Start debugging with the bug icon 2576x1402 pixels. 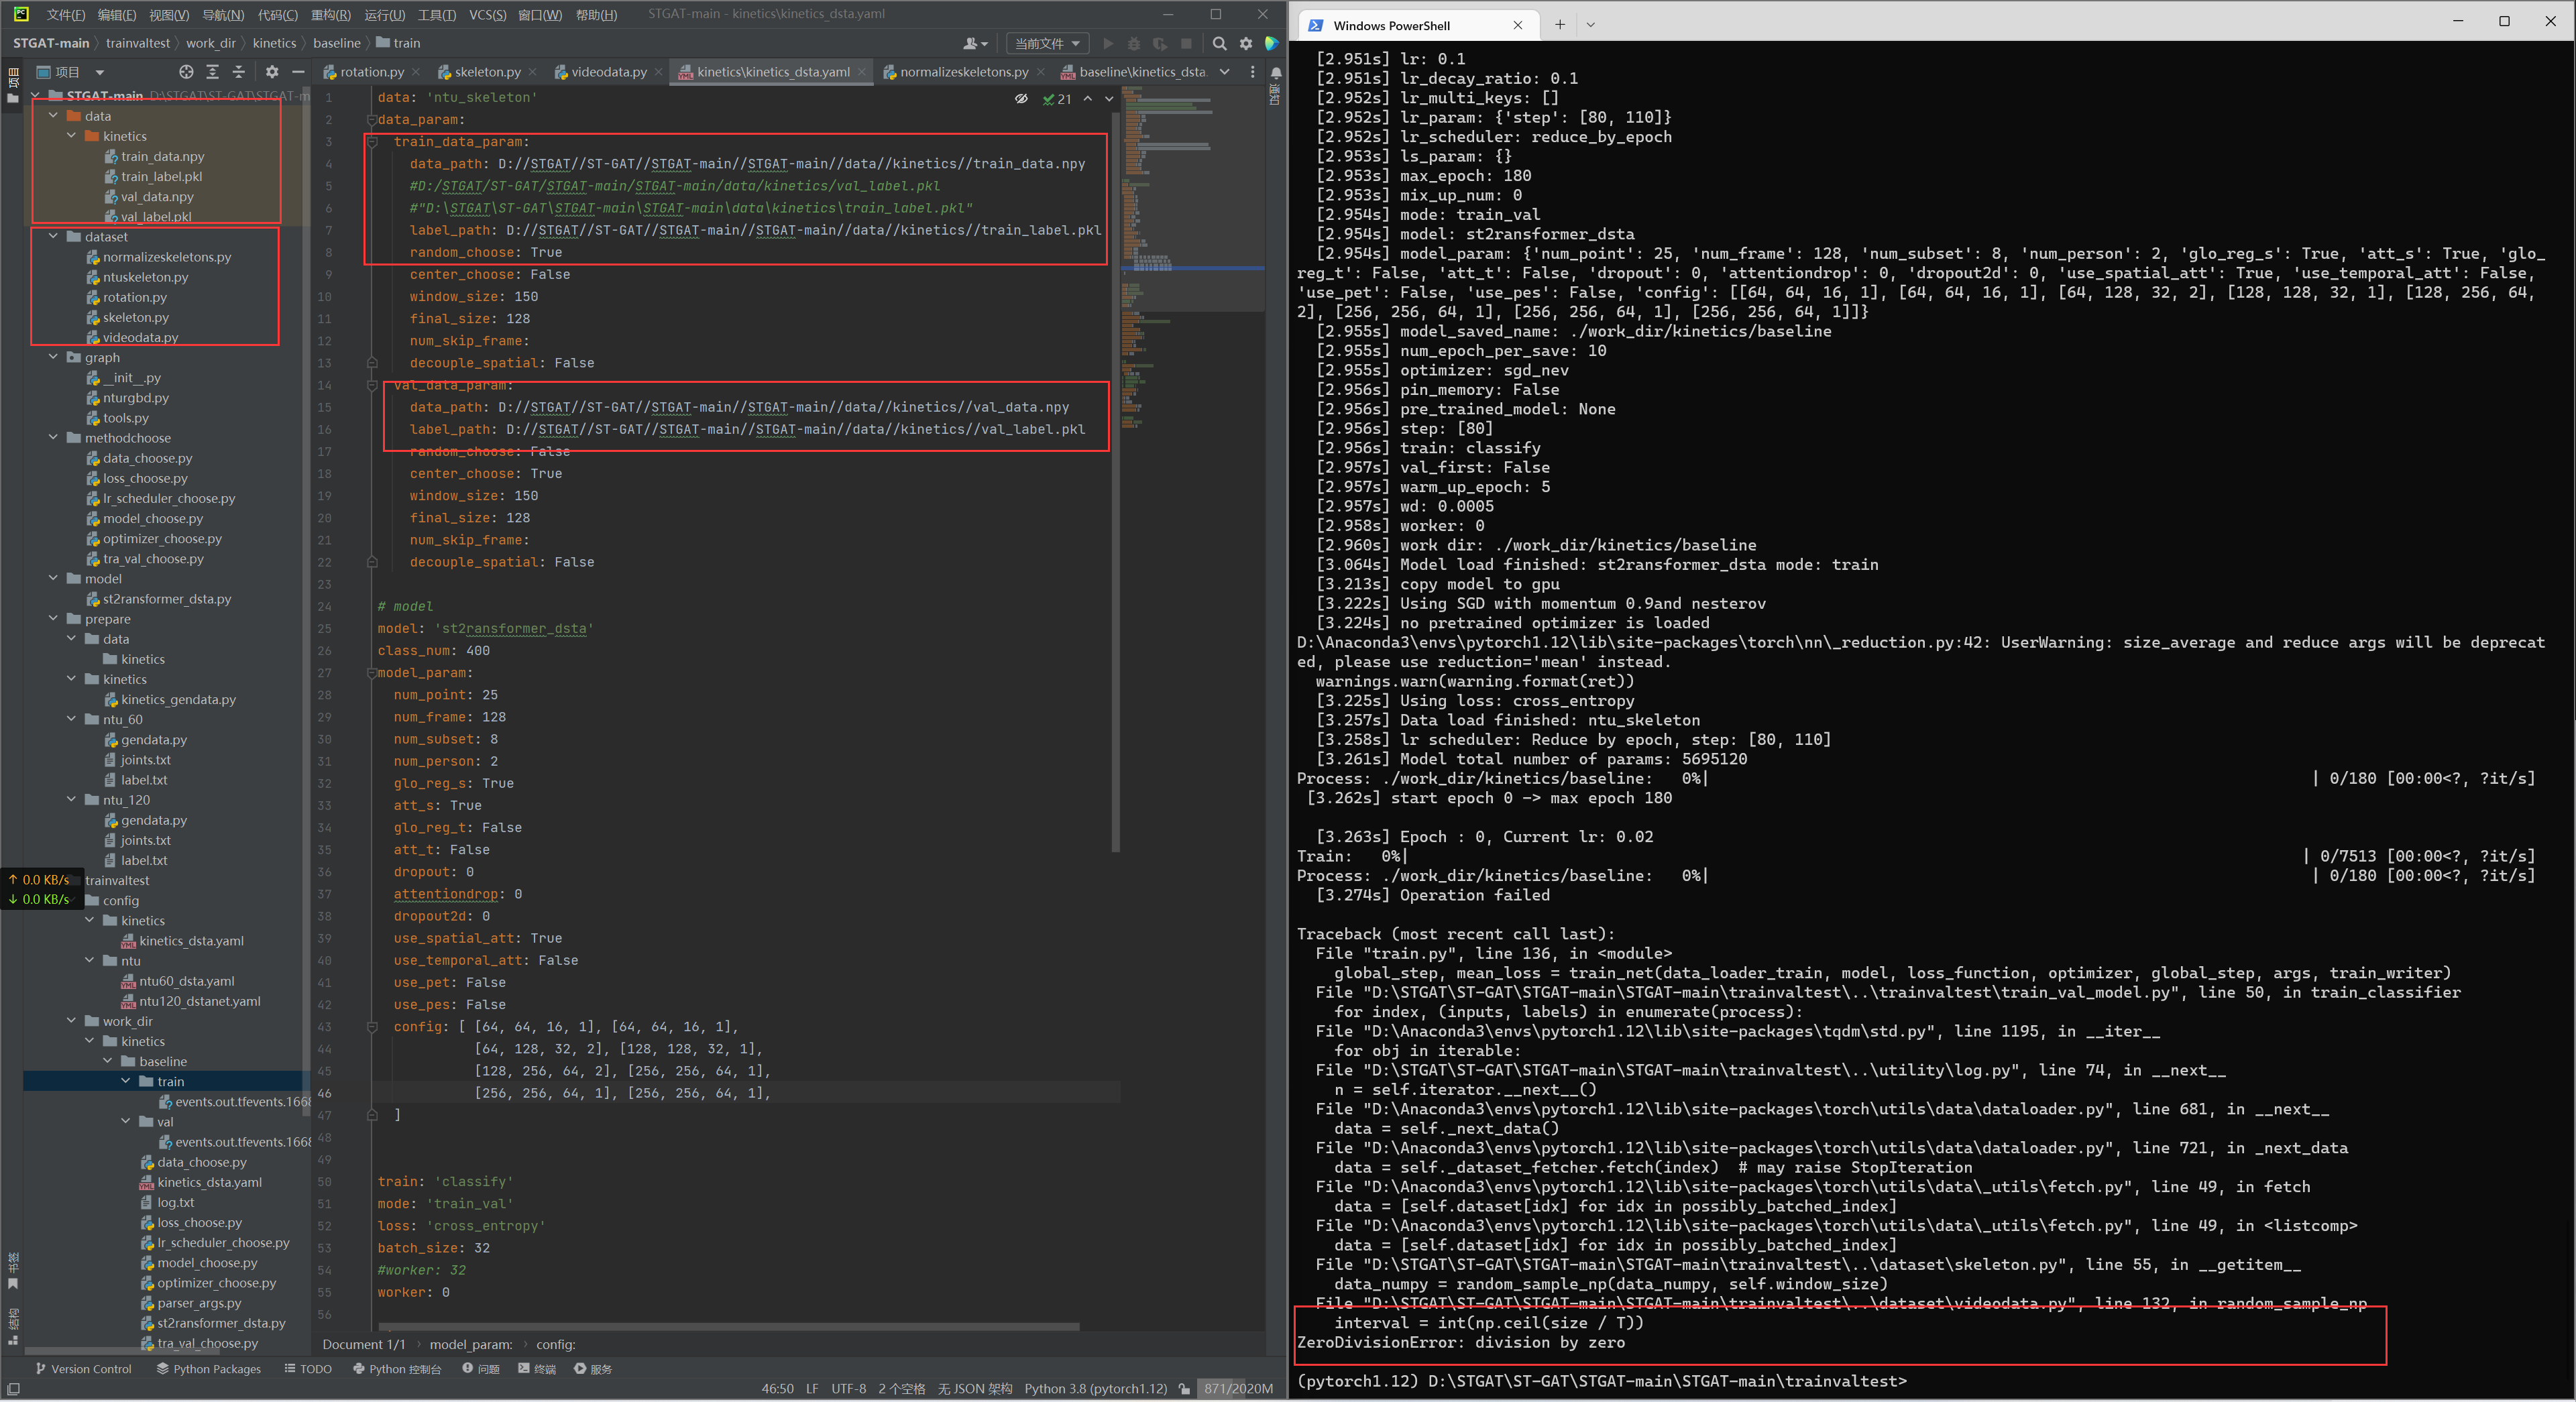1134,44
